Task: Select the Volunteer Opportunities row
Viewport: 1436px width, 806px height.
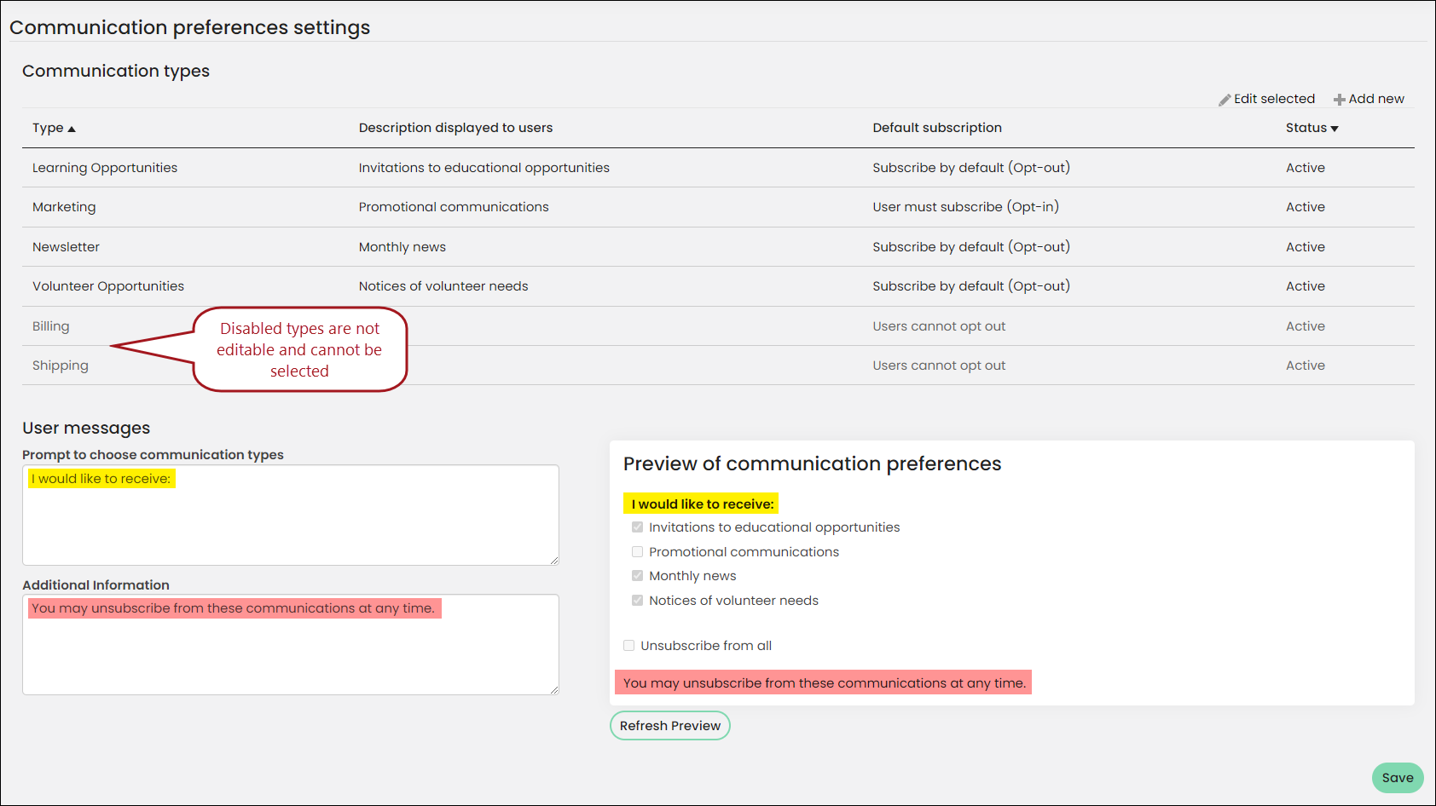Action: click(x=718, y=286)
